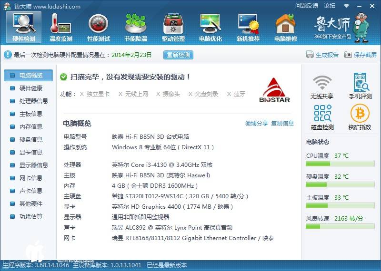Select 处理器信息 in the left sidebar
The image size is (381, 271).
(33, 101)
